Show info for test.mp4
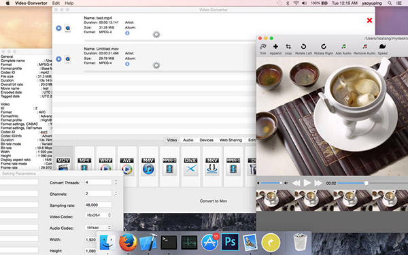 click(127, 33)
